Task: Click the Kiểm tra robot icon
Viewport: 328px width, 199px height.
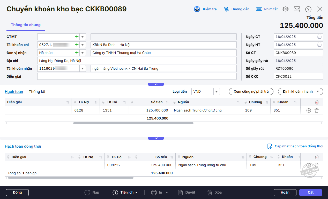Action: point(197,9)
